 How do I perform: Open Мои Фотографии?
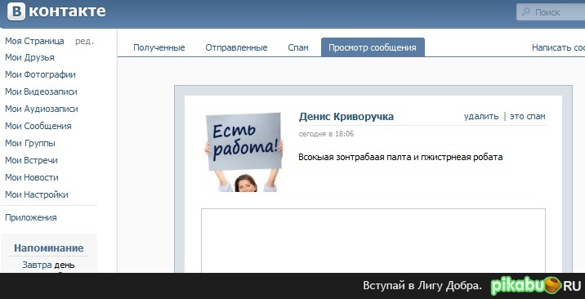[x=40, y=75]
